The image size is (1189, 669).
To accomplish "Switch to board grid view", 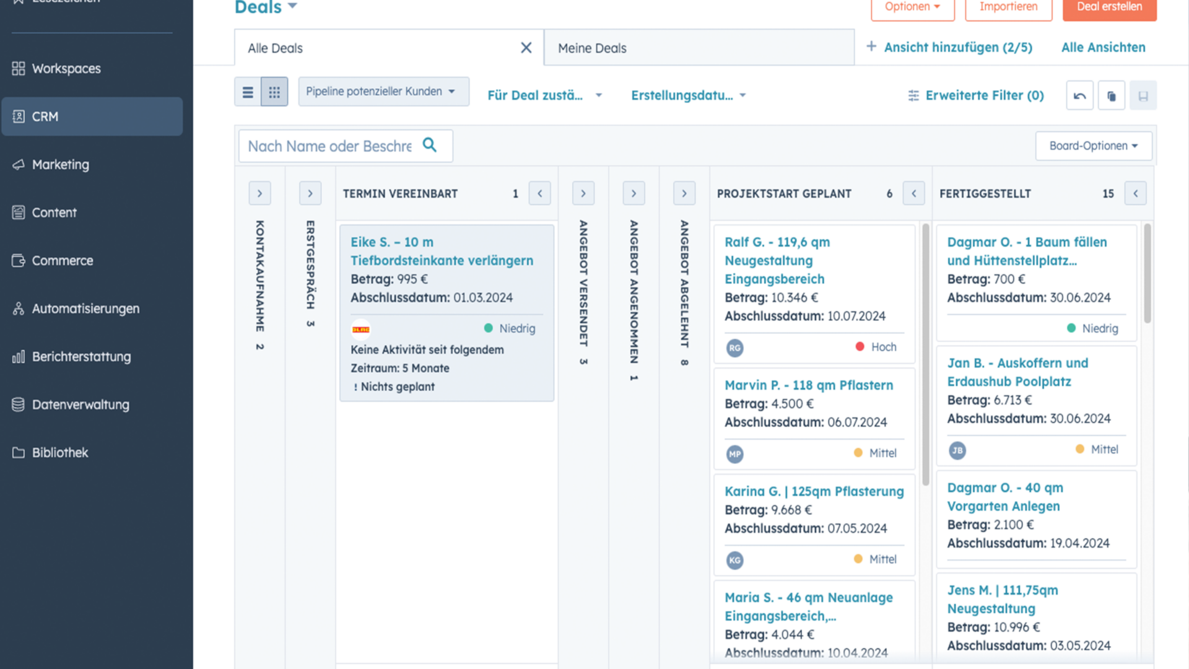I will 274,92.
